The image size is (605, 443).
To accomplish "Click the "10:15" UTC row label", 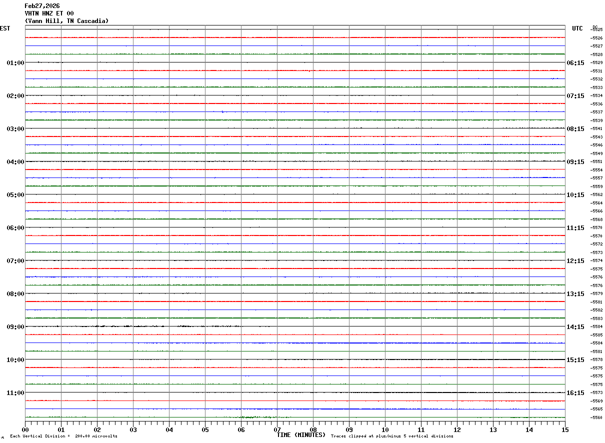I will (x=575, y=195).
